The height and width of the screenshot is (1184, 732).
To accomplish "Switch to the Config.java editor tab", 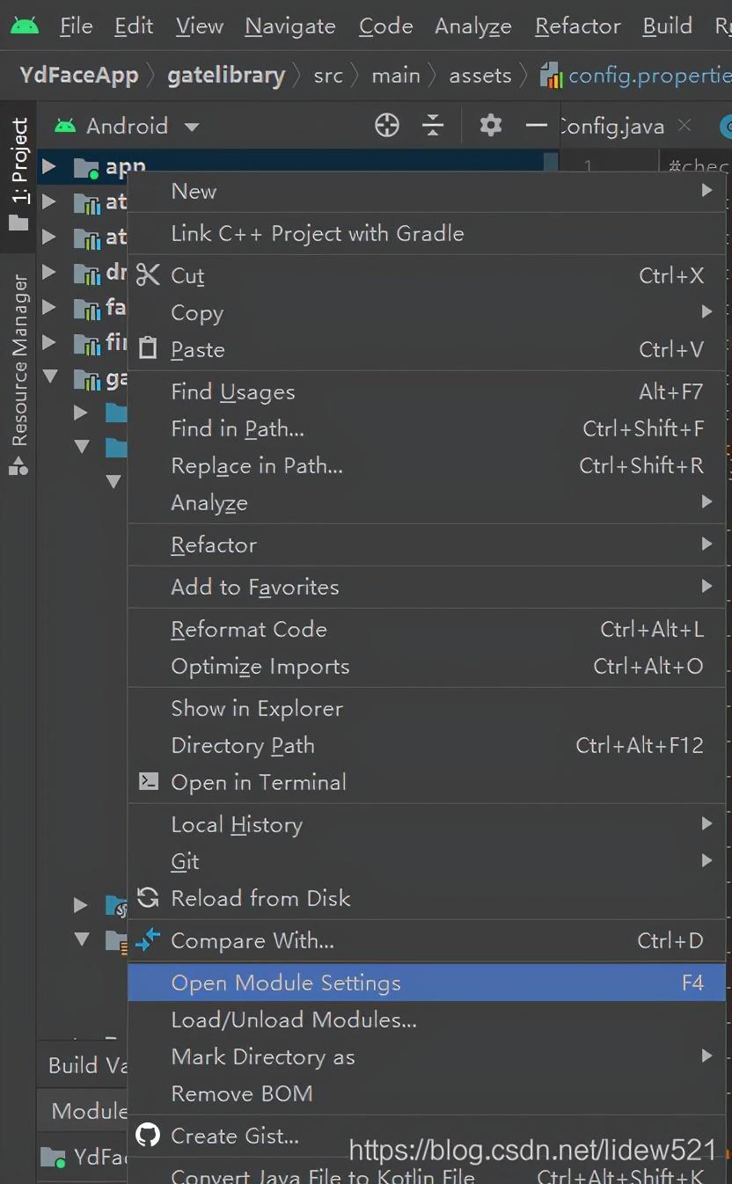I will pos(613,126).
